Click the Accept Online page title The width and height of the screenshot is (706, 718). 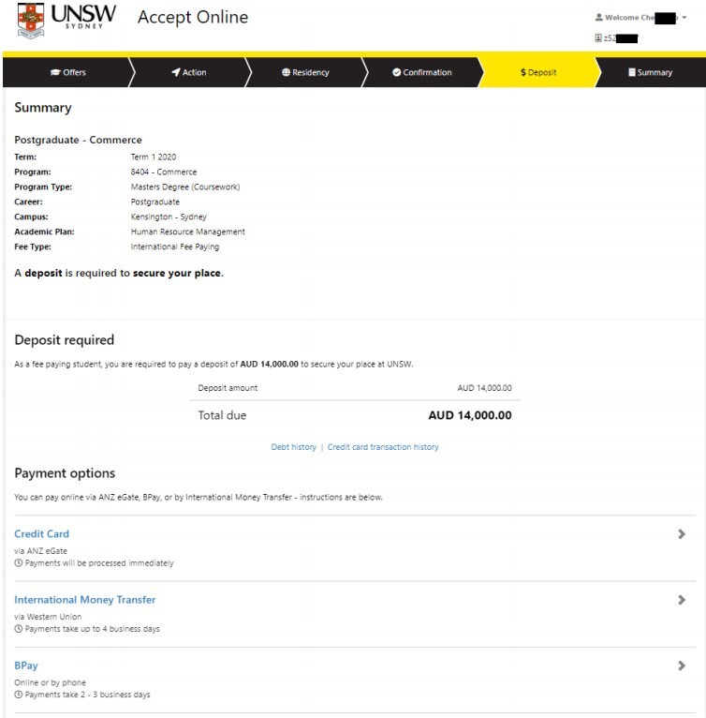point(193,18)
